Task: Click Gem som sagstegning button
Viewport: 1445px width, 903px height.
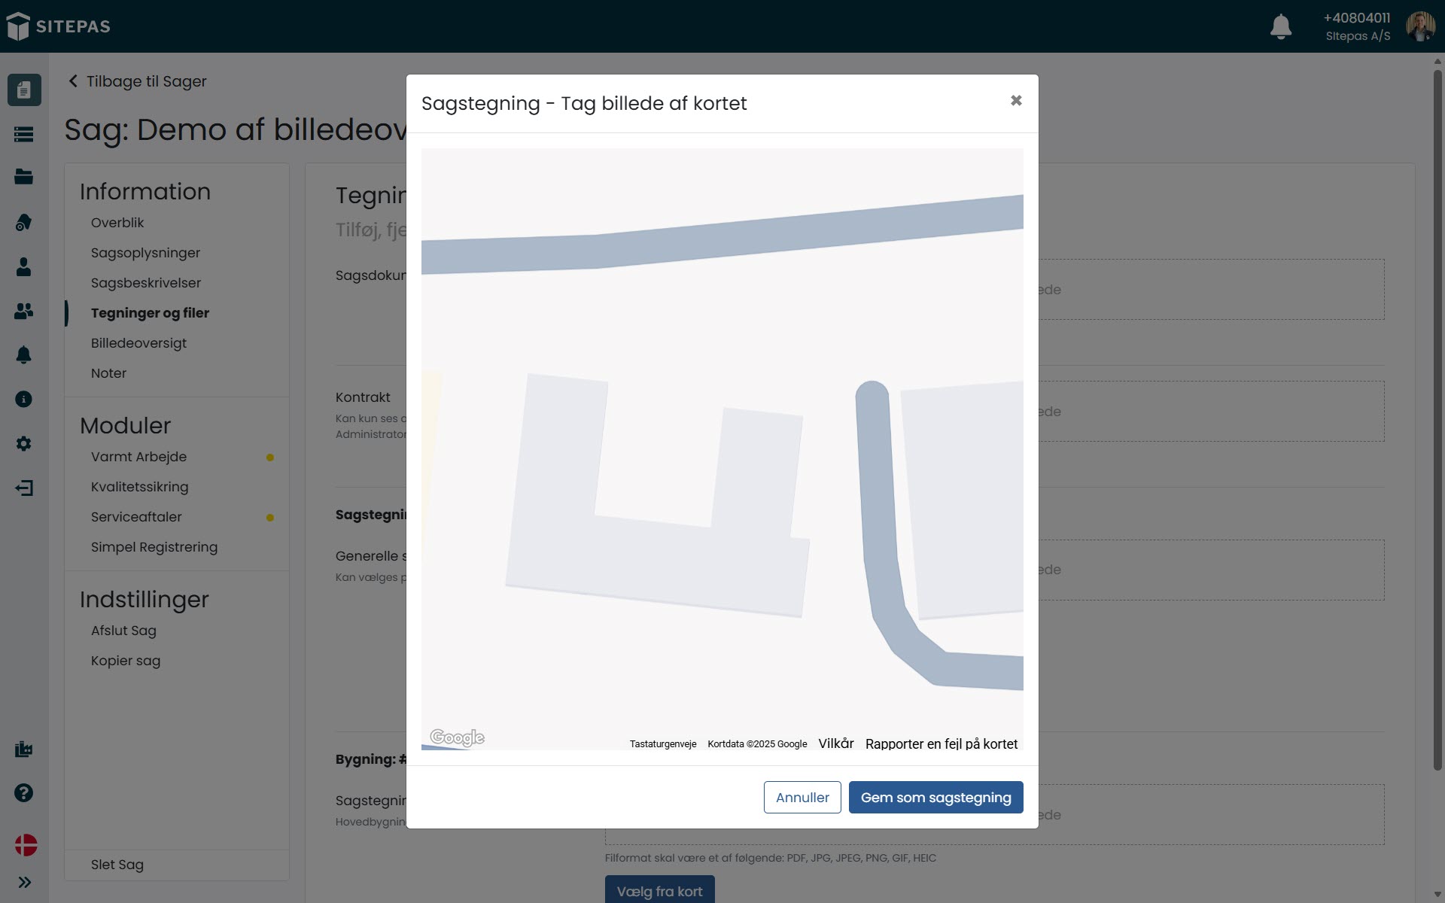Action: (935, 797)
